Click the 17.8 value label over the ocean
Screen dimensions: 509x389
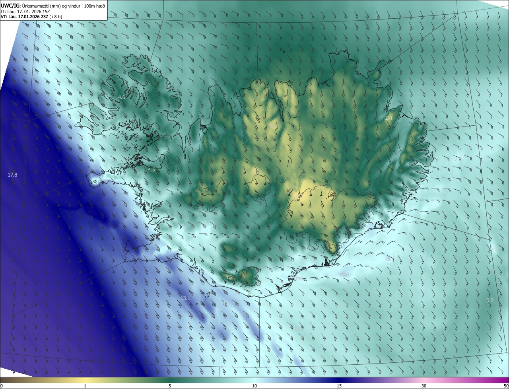pyautogui.click(x=12, y=175)
